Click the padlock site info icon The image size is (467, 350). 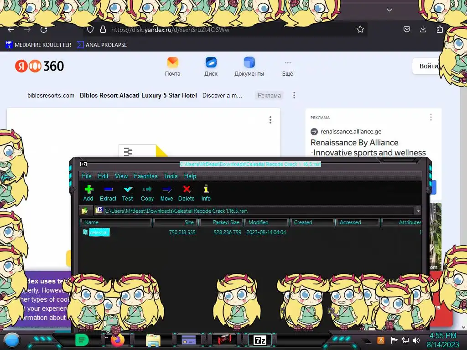point(103,29)
